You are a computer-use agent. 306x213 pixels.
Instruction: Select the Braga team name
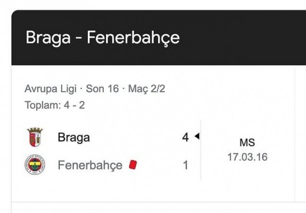[74, 138]
